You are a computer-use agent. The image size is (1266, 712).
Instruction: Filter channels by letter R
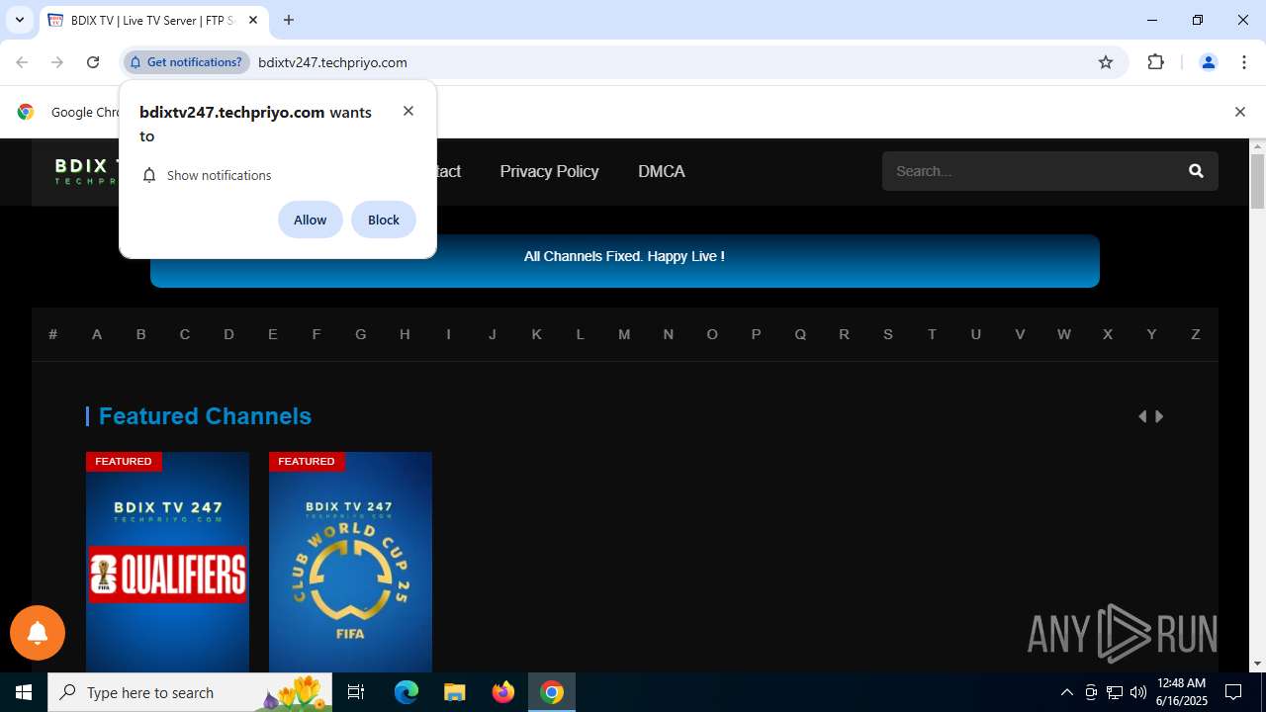[x=844, y=334]
